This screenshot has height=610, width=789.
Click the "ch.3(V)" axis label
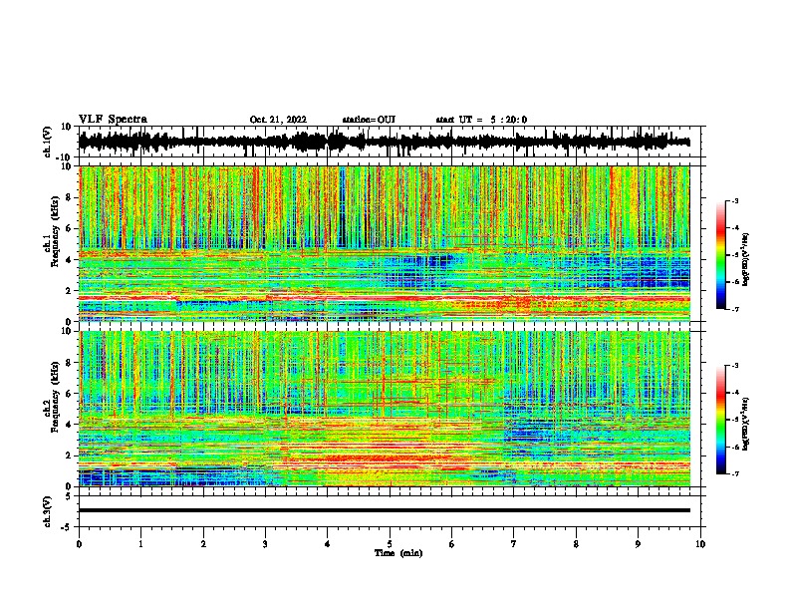click(x=48, y=511)
